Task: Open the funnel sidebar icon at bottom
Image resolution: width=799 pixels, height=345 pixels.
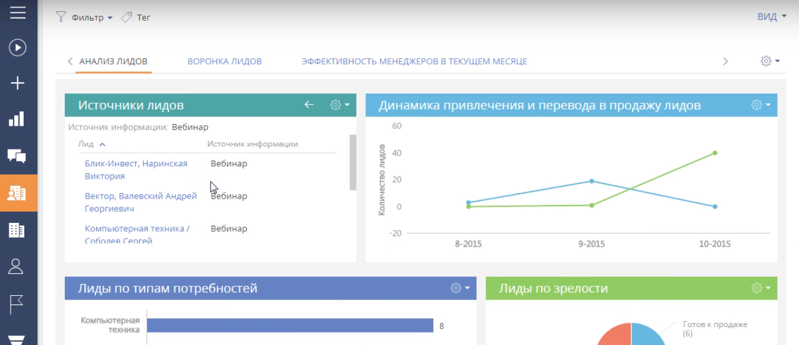Action: click(x=16, y=339)
